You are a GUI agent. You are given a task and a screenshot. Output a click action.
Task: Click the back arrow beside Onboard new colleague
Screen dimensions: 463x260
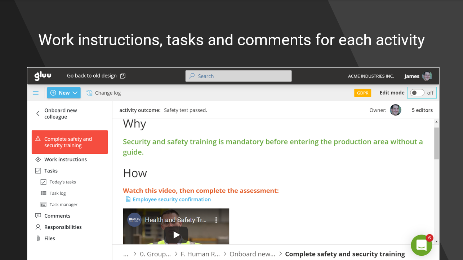click(x=38, y=113)
